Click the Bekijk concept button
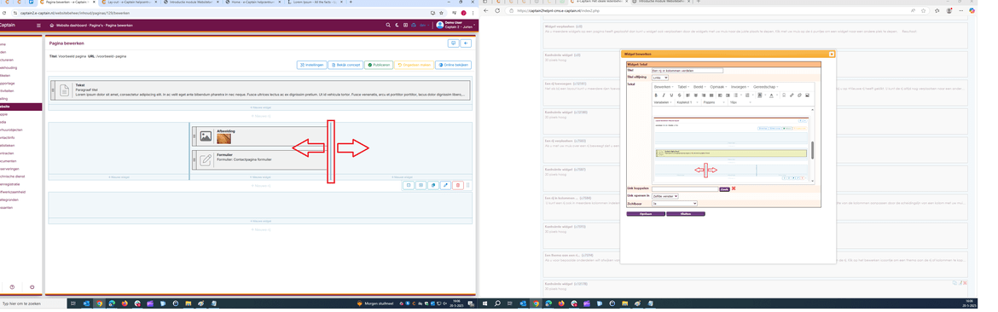Screen dimensions: 998x312 345,65
